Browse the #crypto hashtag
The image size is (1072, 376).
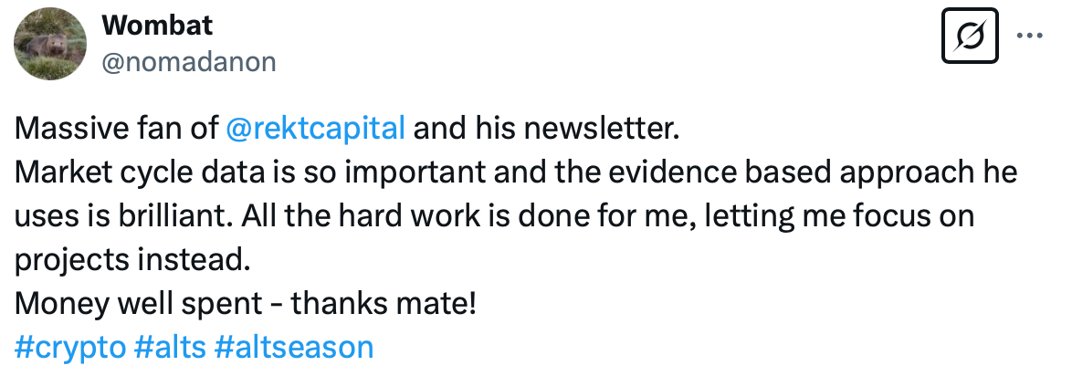(70, 348)
